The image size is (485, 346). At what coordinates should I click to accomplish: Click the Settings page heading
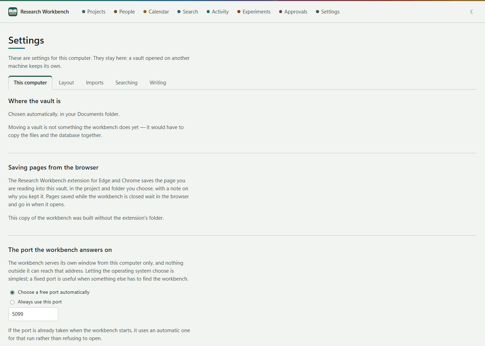26,40
